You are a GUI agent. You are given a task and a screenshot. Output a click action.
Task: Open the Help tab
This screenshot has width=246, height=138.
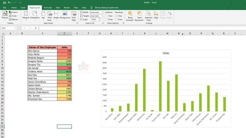pos(84,8)
